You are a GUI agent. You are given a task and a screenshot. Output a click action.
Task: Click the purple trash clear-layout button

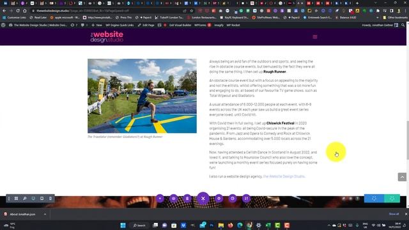pos(187,199)
